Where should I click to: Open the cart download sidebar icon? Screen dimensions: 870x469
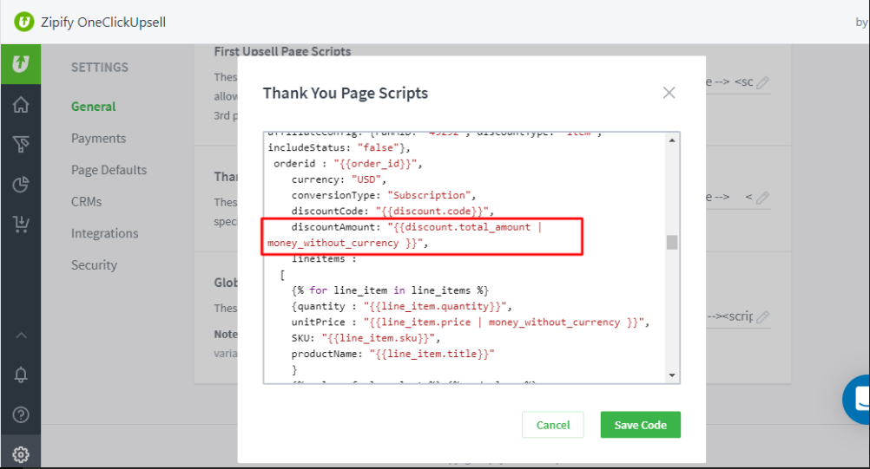click(21, 224)
